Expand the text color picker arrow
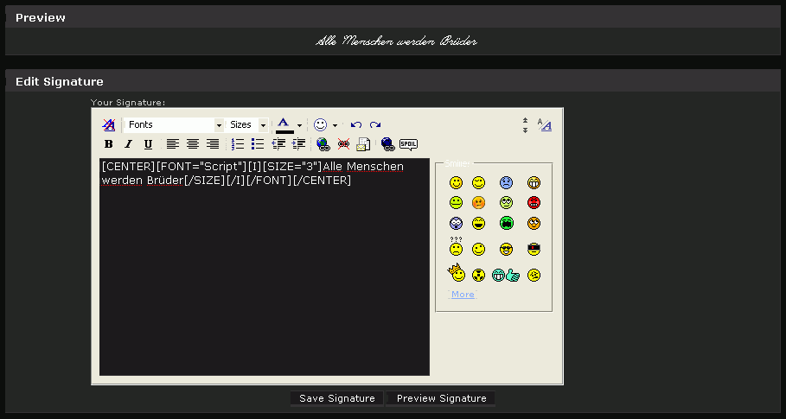The image size is (786, 419). coord(299,125)
